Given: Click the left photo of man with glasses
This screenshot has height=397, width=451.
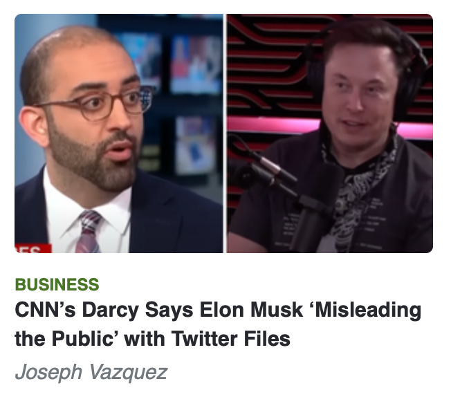Looking at the screenshot, I should click(119, 133).
